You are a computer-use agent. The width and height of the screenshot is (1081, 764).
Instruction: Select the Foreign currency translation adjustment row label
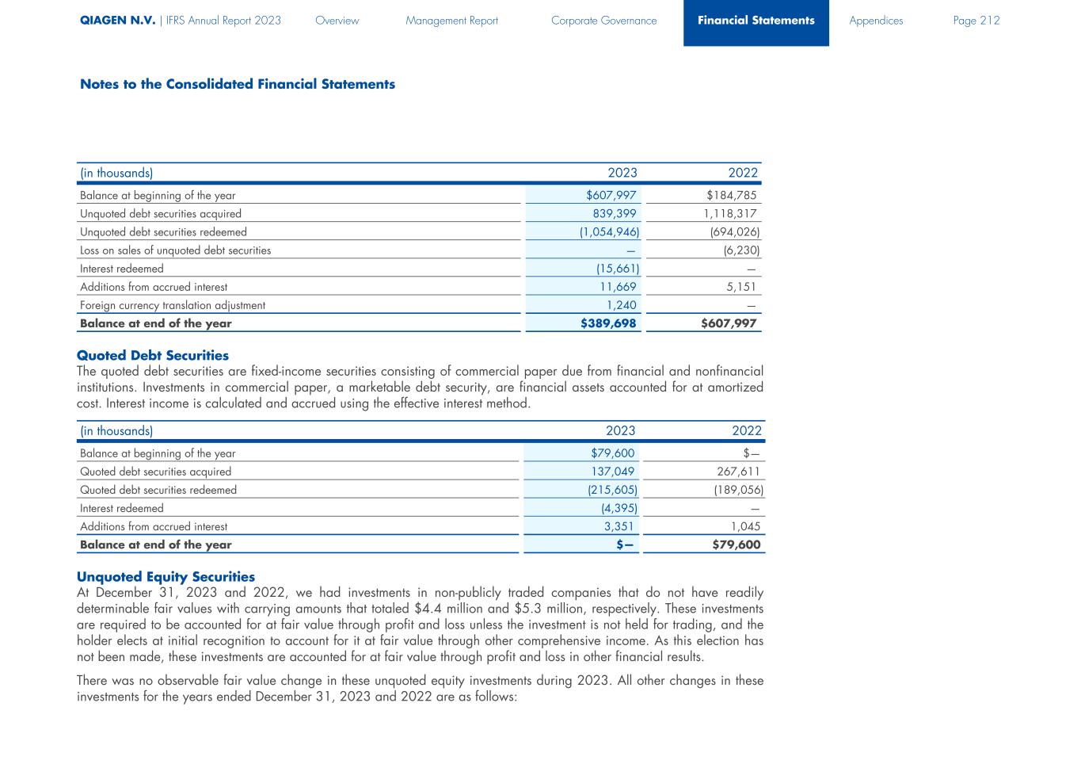[x=173, y=305]
